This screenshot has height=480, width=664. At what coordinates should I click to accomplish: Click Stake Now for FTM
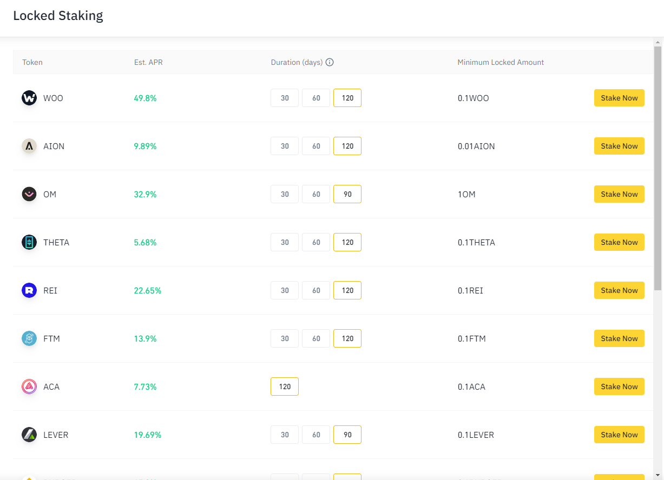tap(619, 338)
